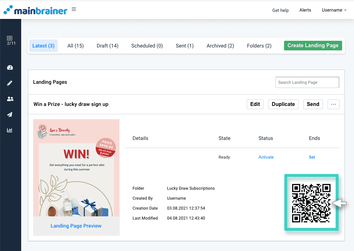Click the creation date '03.08.2021 12:37:54'

pyautogui.click(x=186, y=208)
